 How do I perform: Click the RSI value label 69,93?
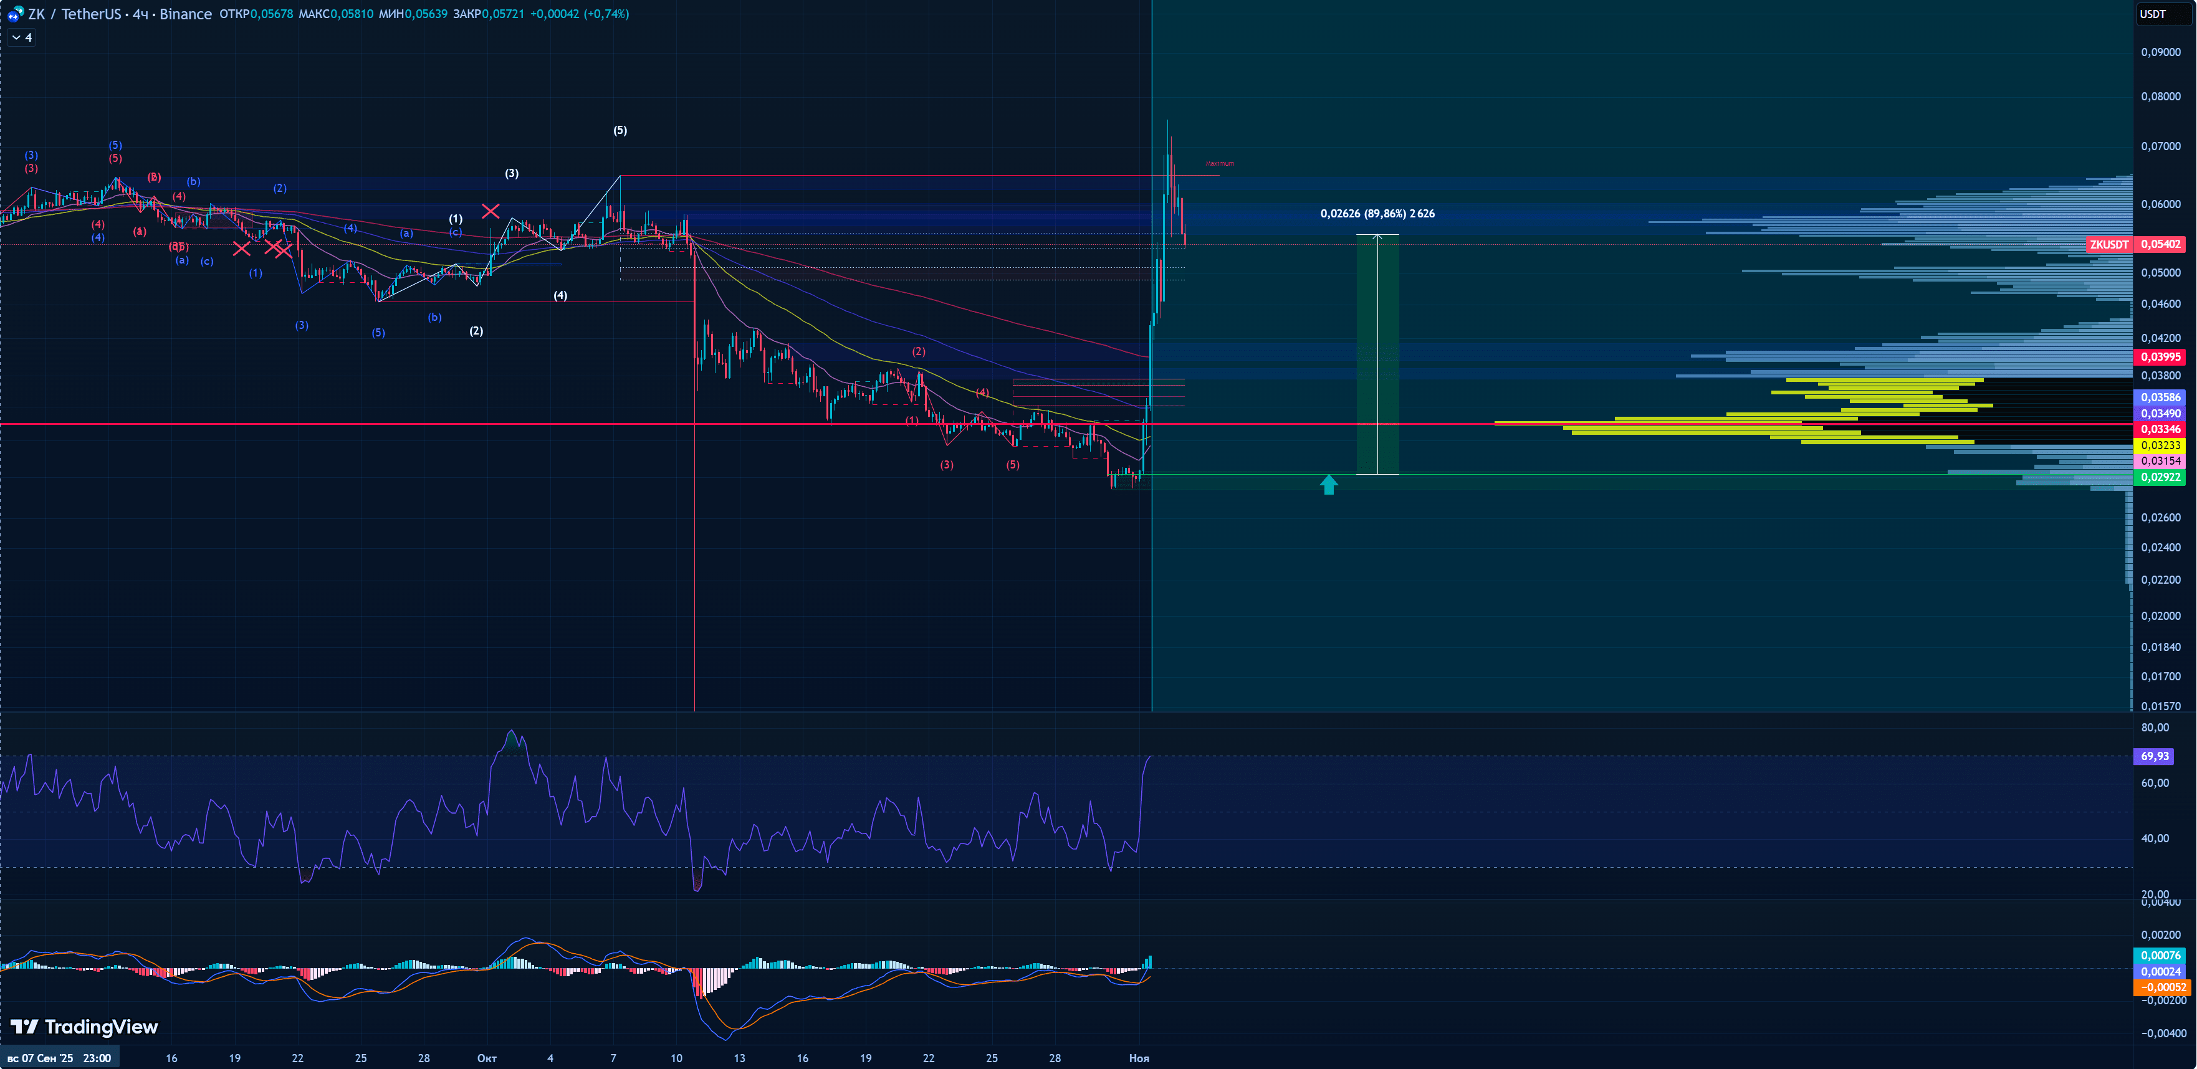click(x=2153, y=756)
